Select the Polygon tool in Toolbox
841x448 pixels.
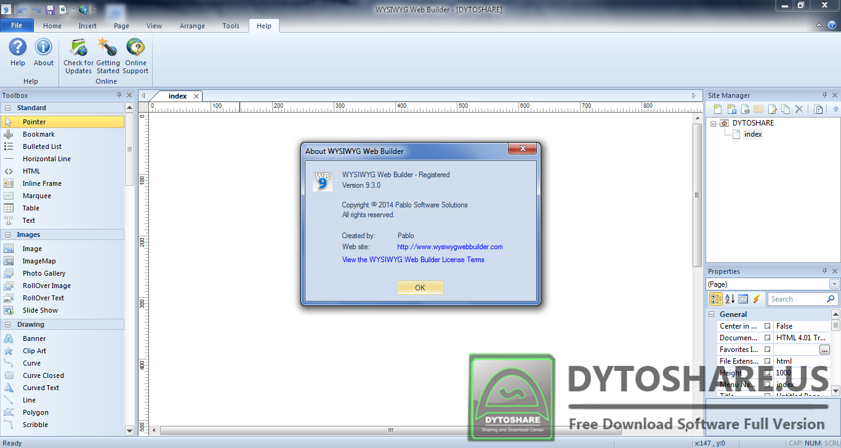(x=62, y=412)
